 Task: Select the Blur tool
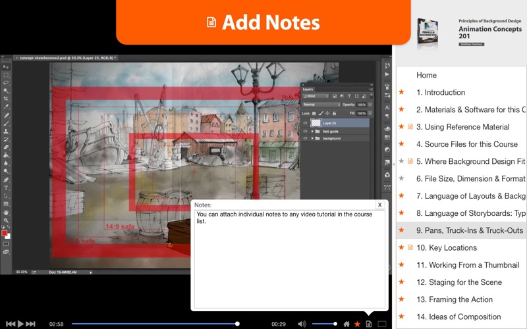[x=6, y=163]
